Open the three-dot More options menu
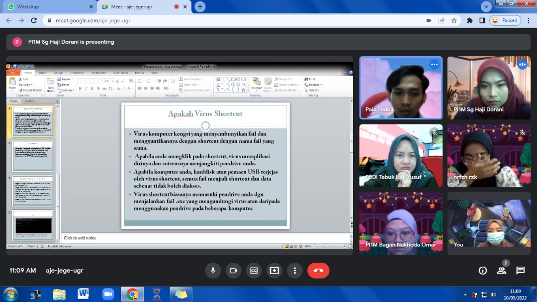The height and width of the screenshot is (302, 537). pyautogui.click(x=295, y=270)
